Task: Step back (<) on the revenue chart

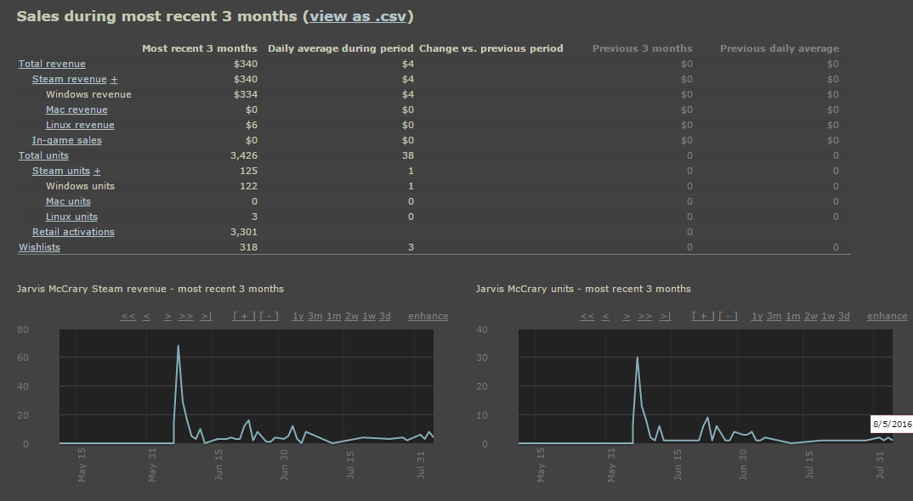Action: [147, 316]
